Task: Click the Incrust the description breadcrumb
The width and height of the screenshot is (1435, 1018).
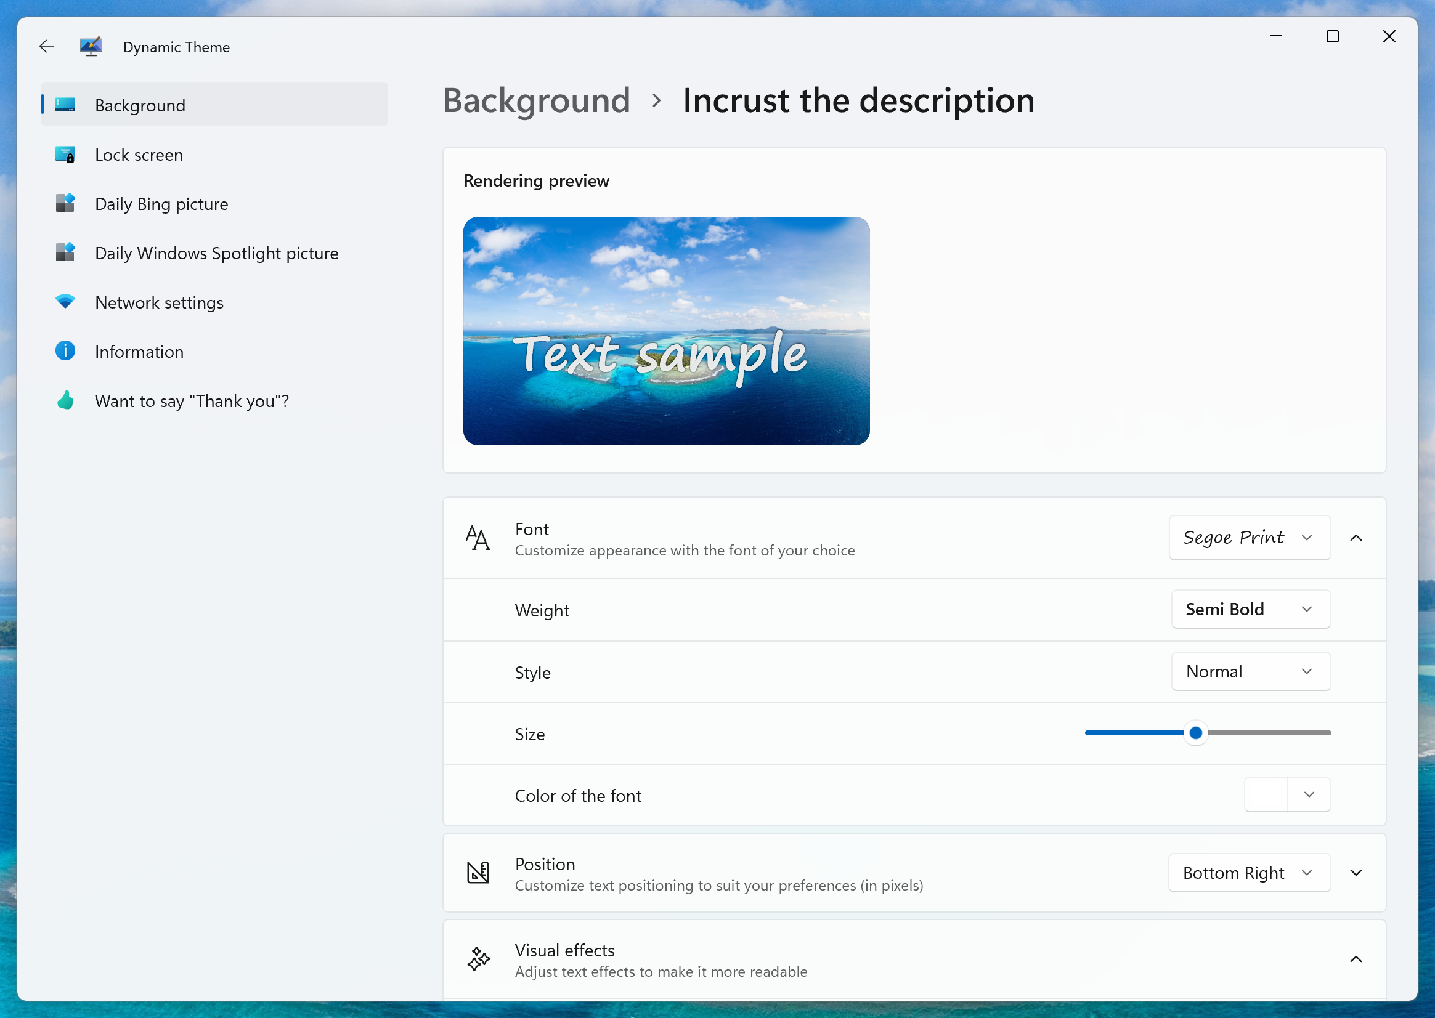Action: 858,99
